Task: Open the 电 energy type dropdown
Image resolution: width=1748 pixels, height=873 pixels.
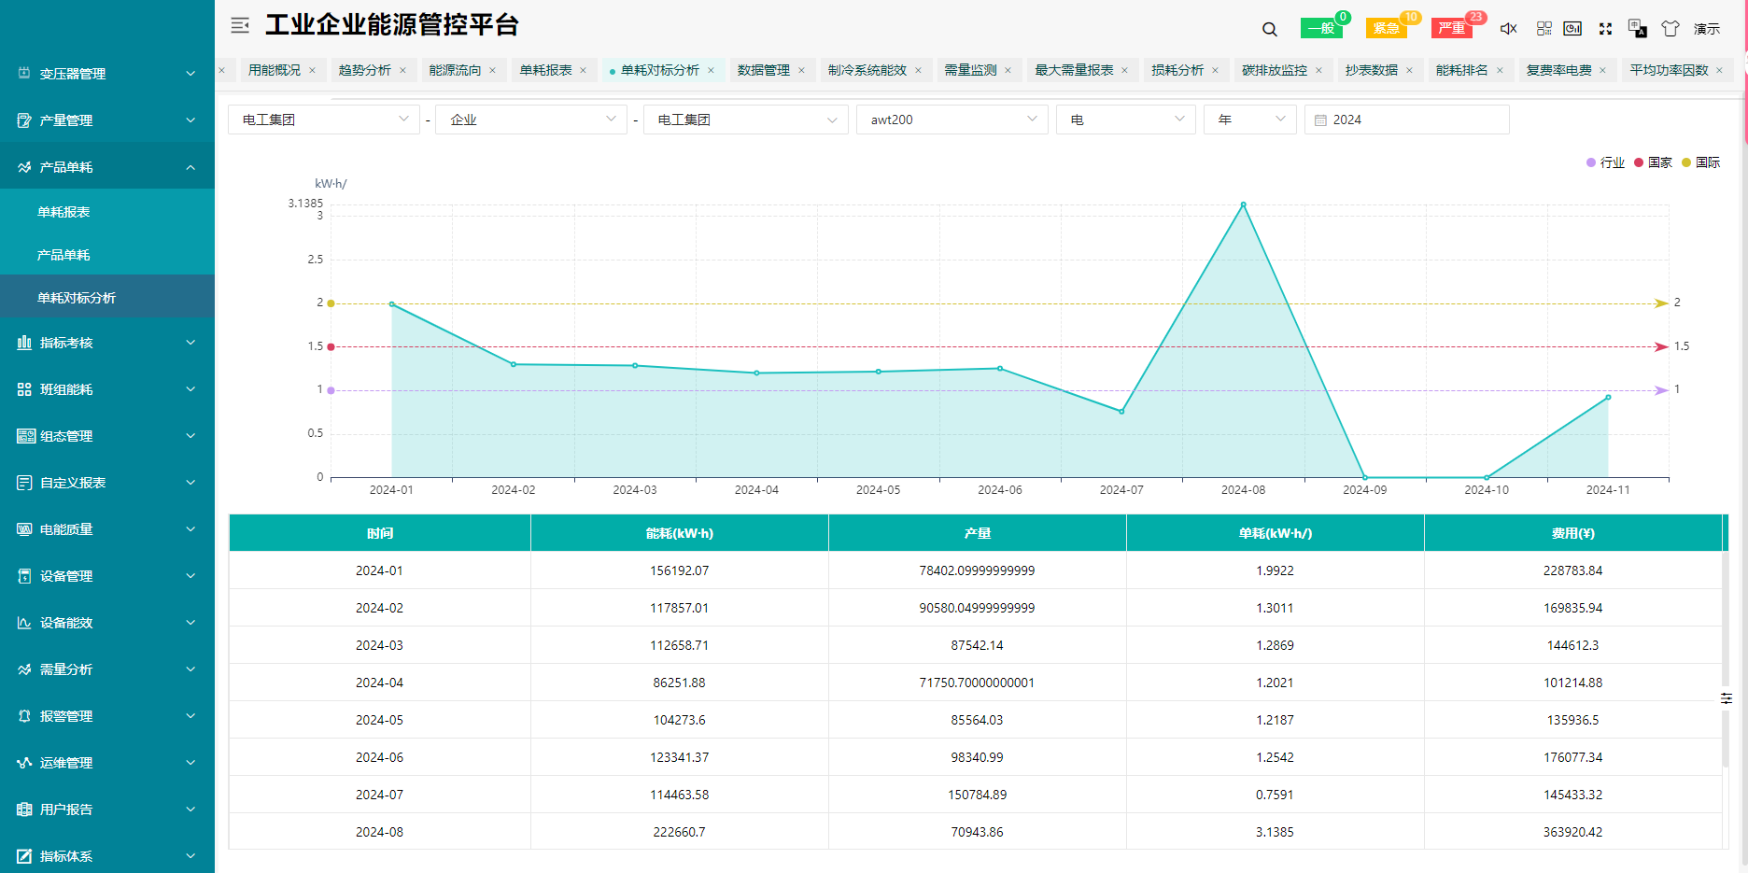Action: pos(1126,120)
